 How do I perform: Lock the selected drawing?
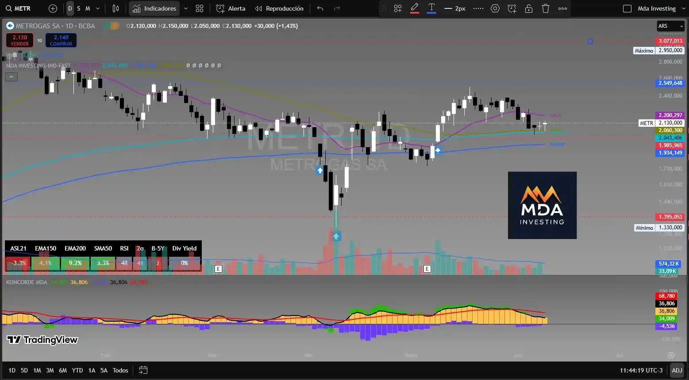[x=529, y=8]
